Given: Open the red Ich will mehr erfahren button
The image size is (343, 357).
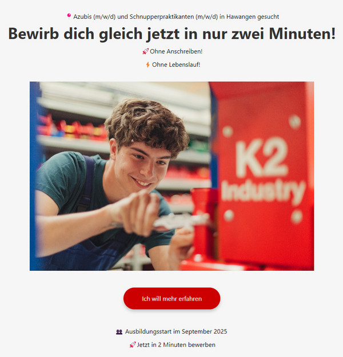Looking at the screenshot, I should [172, 299].
